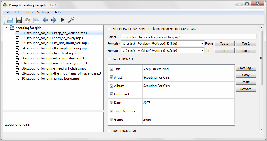The image size is (267, 141).
Task: Click To: Tag 1 button
Action: click(x=224, y=51)
